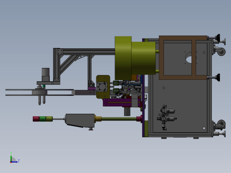231x173 pixels.
Task: Click the olive plate with the square cutout
Action: tap(103, 87)
